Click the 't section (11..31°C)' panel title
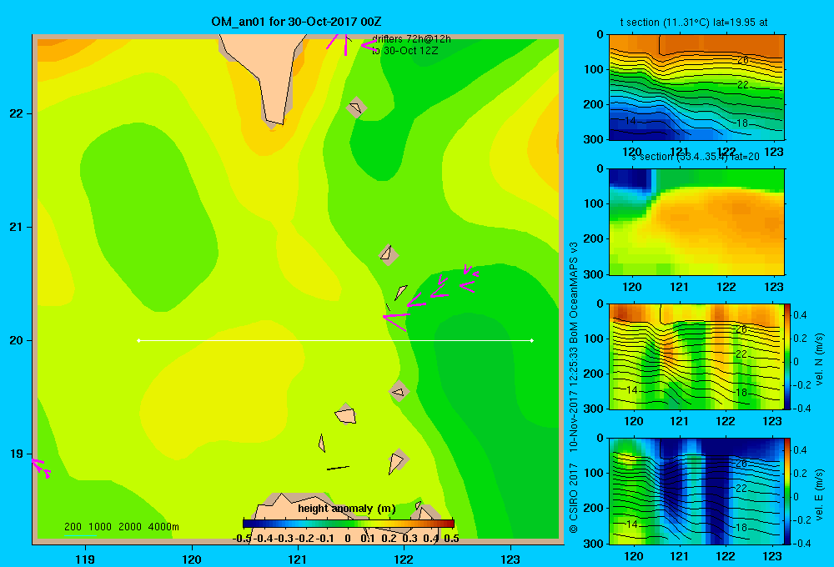The height and width of the screenshot is (567, 834). click(x=694, y=23)
